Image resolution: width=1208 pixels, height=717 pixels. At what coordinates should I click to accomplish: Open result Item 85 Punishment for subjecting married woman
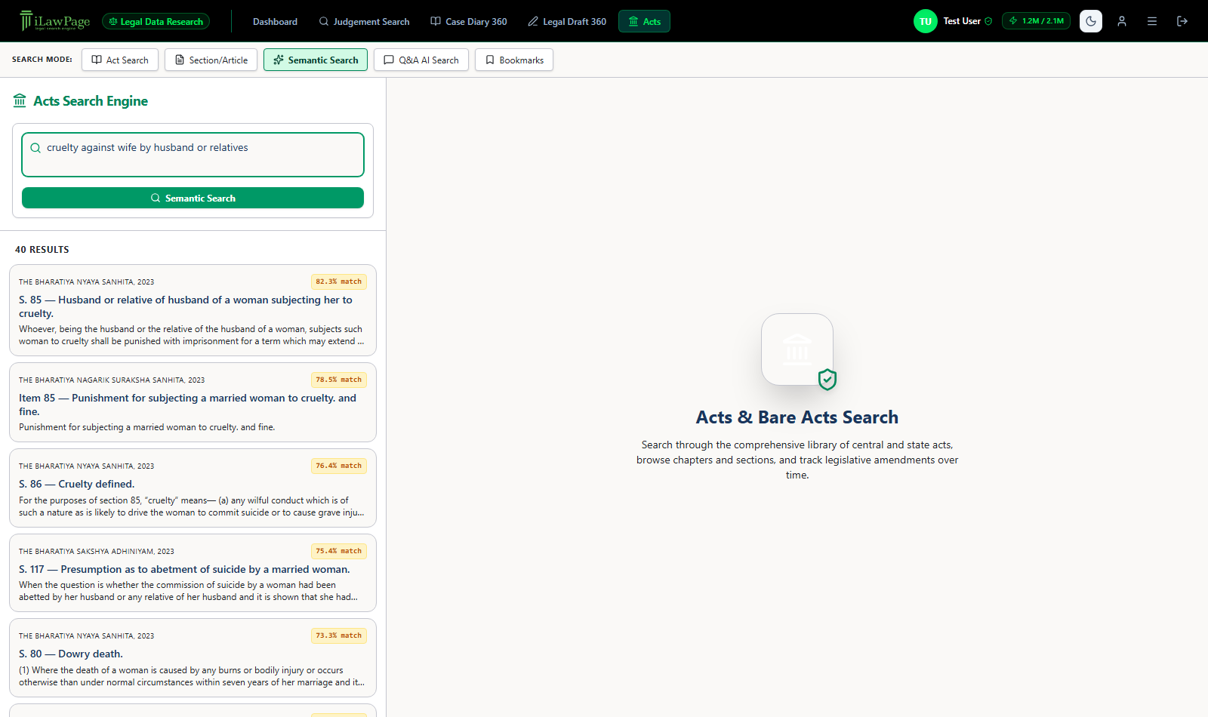tap(193, 402)
